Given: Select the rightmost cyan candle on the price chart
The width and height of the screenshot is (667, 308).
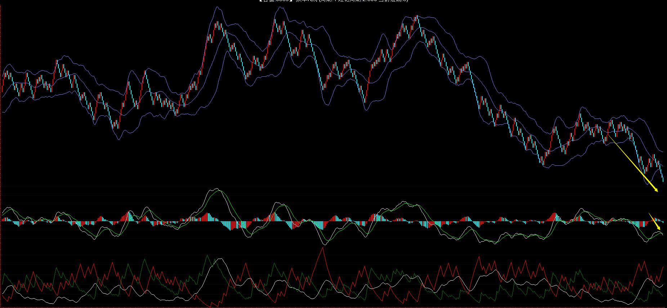Looking at the screenshot, I should [662, 178].
